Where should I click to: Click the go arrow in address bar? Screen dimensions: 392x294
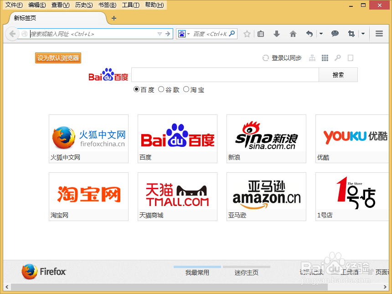[x=168, y=34]
